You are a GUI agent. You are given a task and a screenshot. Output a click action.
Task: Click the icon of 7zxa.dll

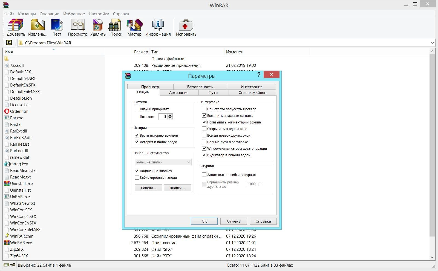point(7,65)
